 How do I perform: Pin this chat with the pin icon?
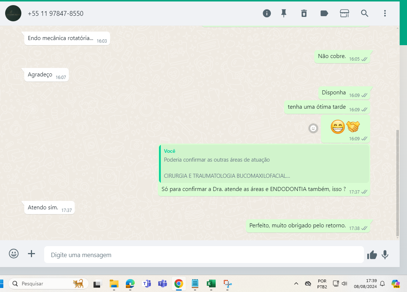click(x=284, y=13)
